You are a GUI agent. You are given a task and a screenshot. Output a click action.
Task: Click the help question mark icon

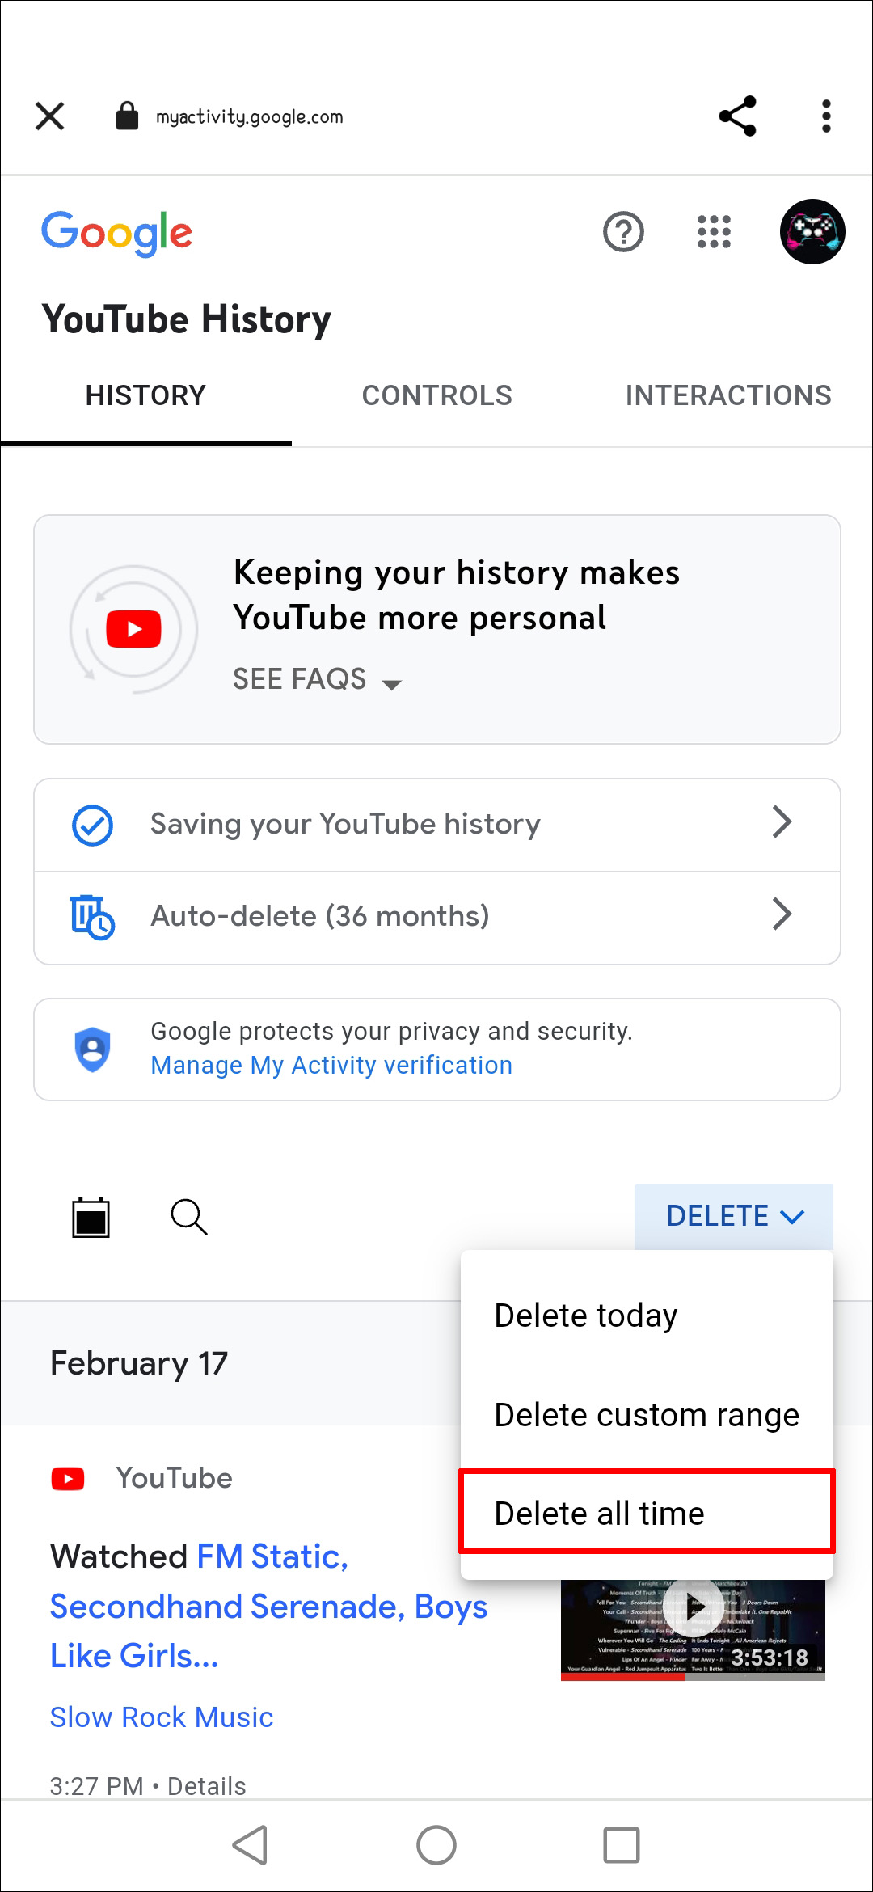pyautogui.click(x=623, y=232)
